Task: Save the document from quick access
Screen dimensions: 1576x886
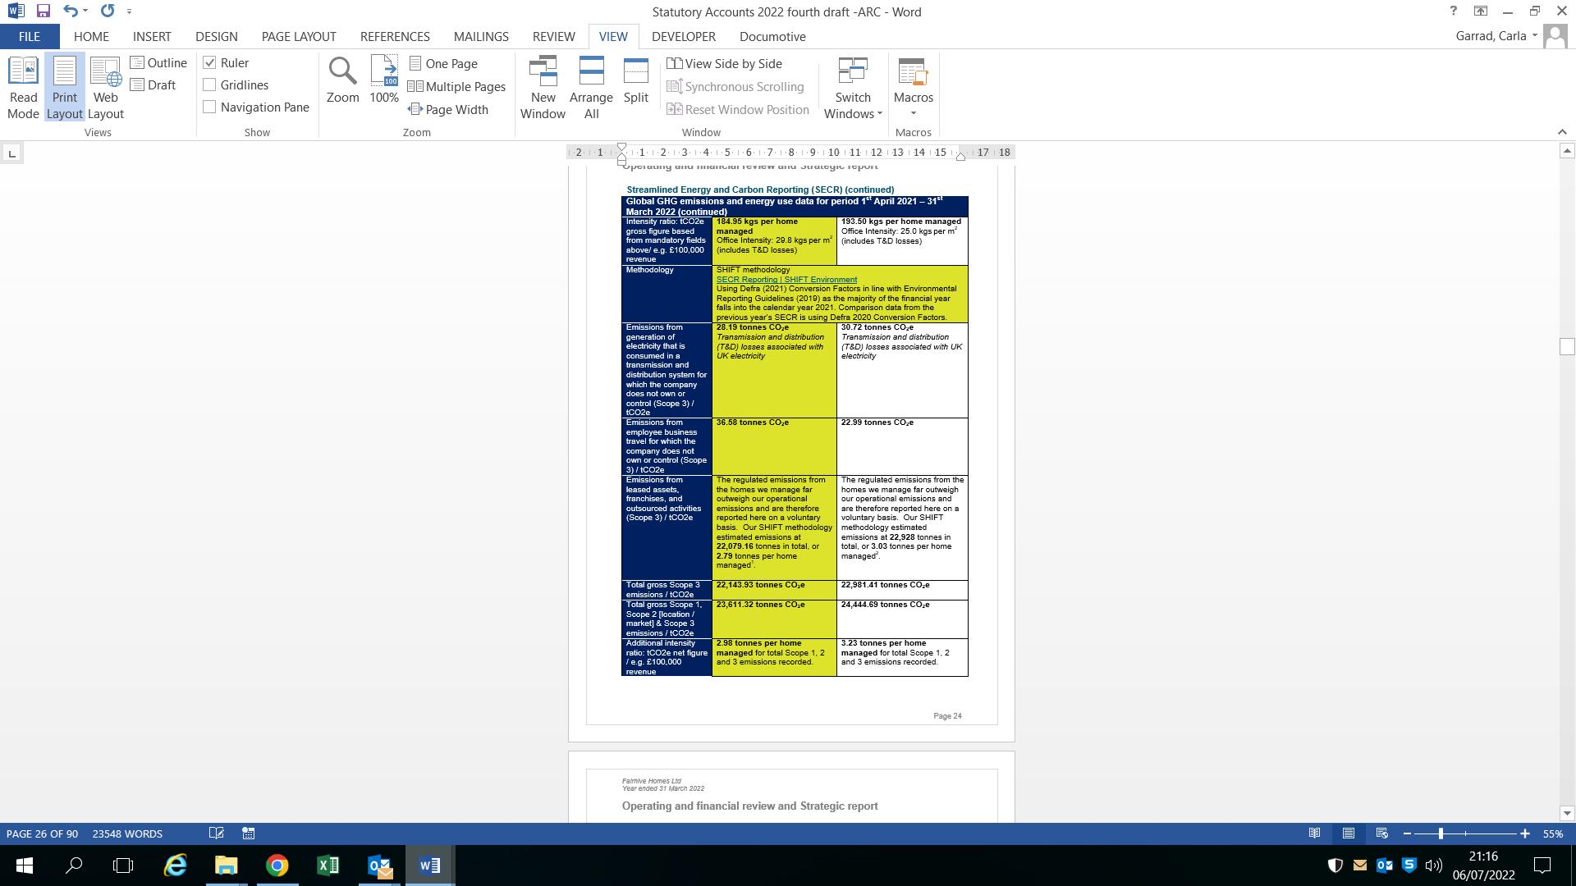Action: point(44,11)
